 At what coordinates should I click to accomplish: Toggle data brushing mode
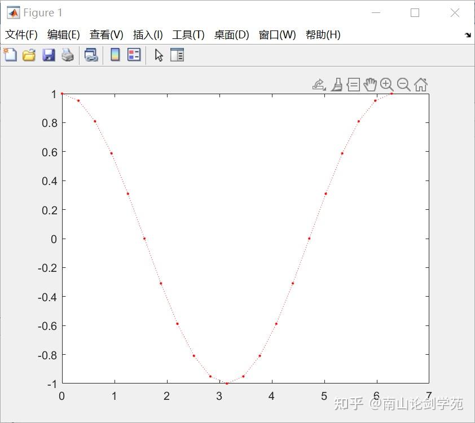337,85
